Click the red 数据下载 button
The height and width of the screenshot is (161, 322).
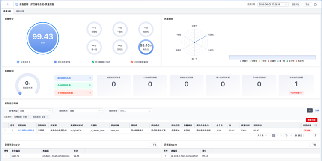coord(312,120)
